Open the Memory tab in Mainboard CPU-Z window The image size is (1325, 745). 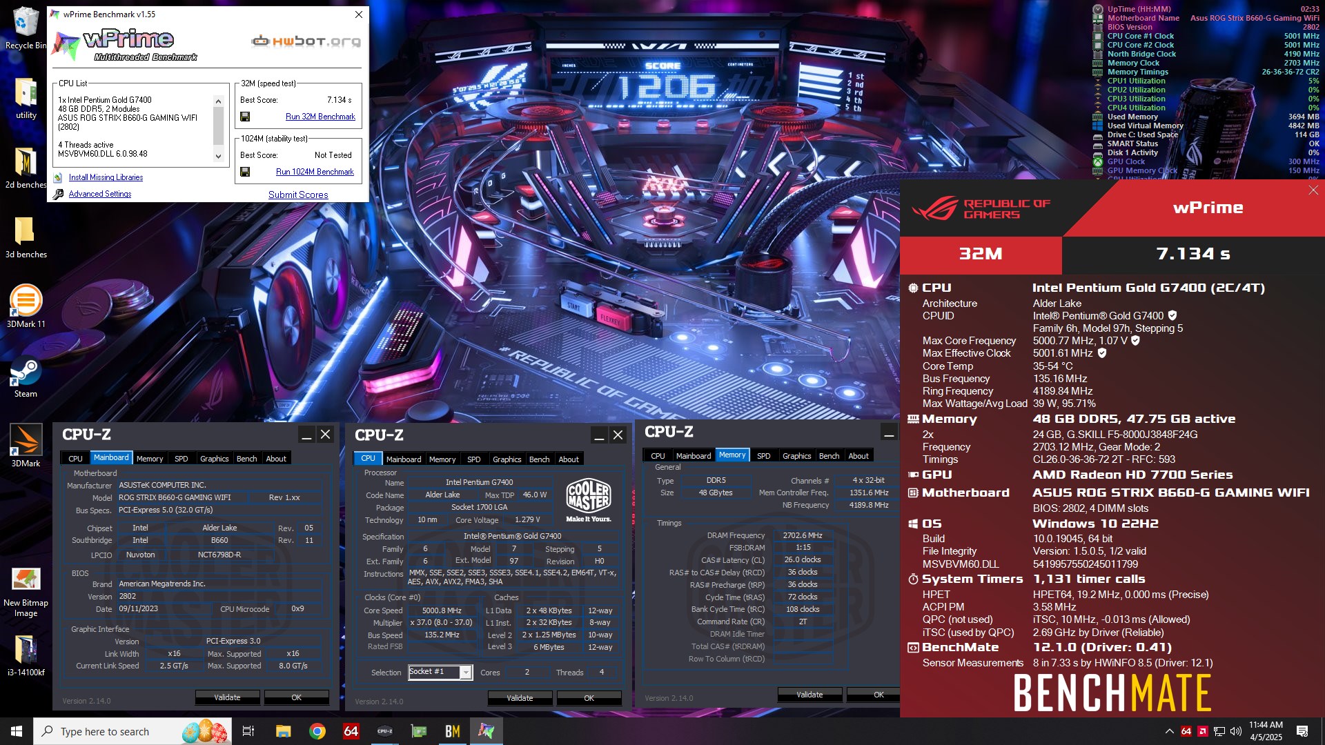(150, 459)
